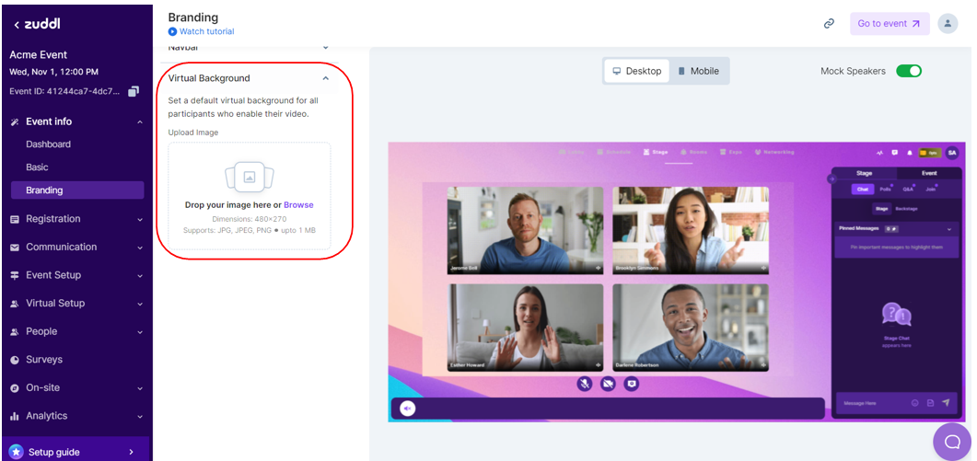Screen dimensions: 977x461
Task: Expand Pinned Messages in preview
Action: [949, 229]
